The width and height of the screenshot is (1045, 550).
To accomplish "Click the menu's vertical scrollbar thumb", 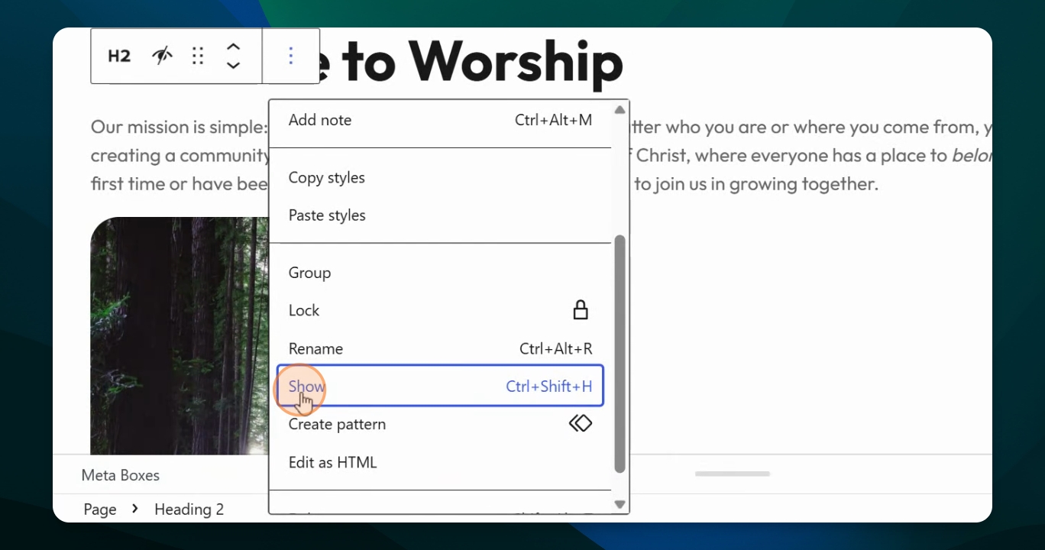I will point(620,354).
